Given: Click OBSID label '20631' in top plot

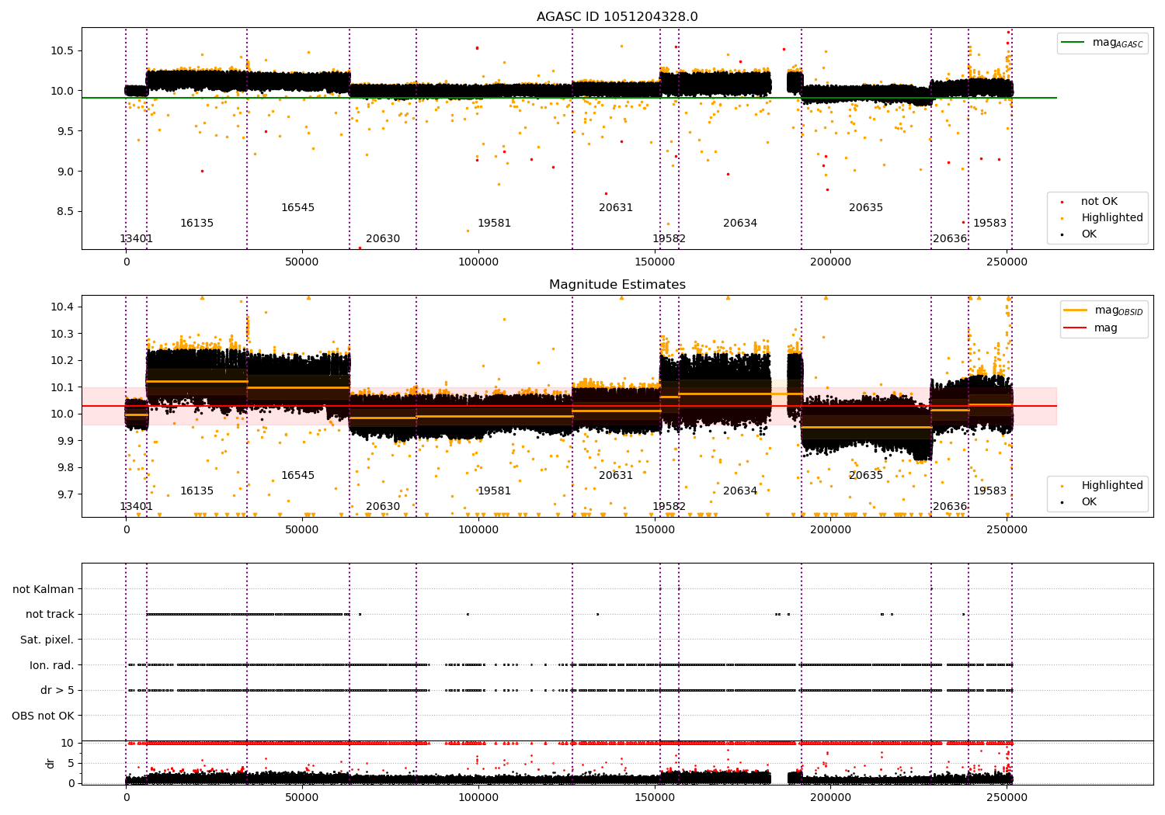Looking at the screenshot, I should (616, 208).
